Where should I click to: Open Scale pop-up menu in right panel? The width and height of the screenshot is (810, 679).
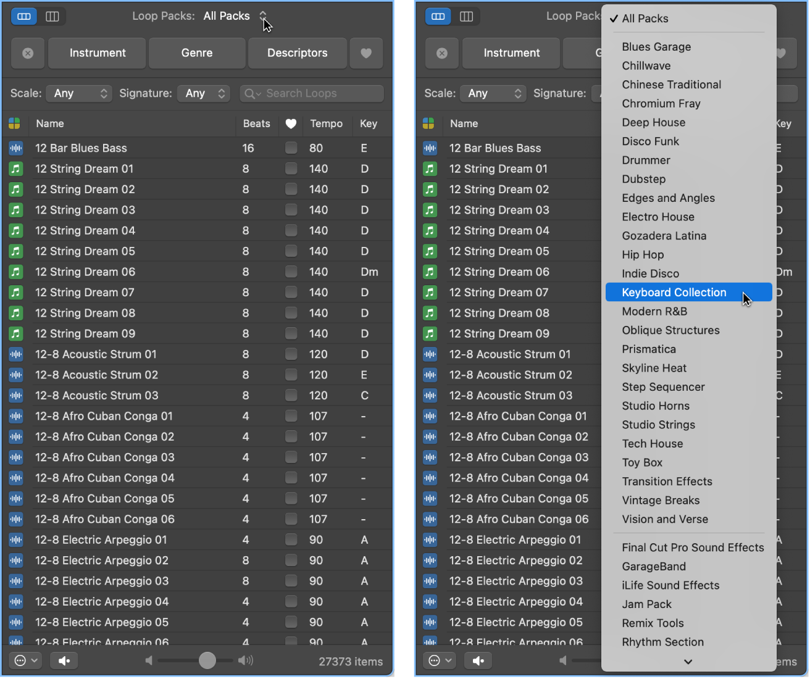(494, 93)
